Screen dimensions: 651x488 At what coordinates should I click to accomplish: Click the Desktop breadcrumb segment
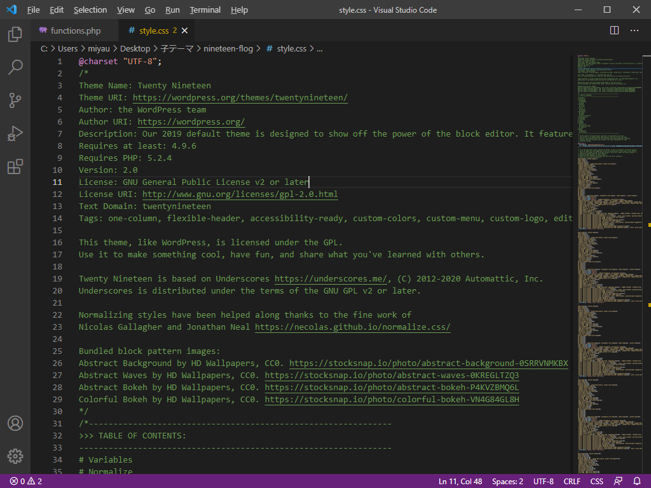[135, 48]
